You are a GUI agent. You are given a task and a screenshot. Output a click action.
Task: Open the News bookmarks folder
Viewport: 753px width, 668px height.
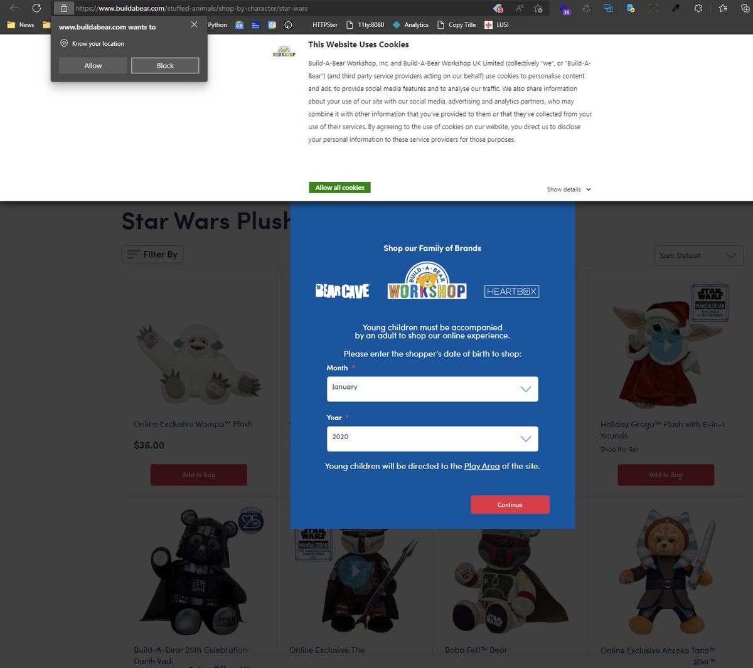[x=21, y=25]
